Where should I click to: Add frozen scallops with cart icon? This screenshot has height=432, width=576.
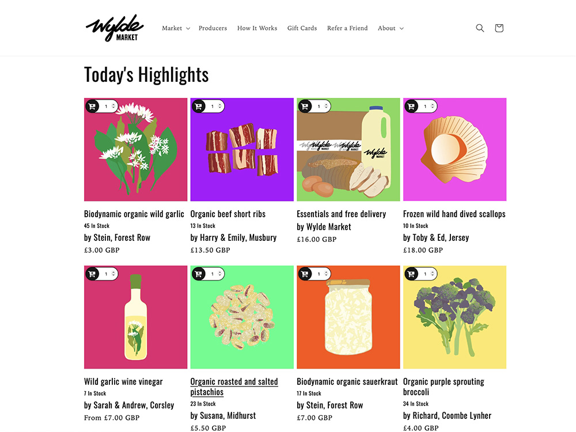point(411,107)
